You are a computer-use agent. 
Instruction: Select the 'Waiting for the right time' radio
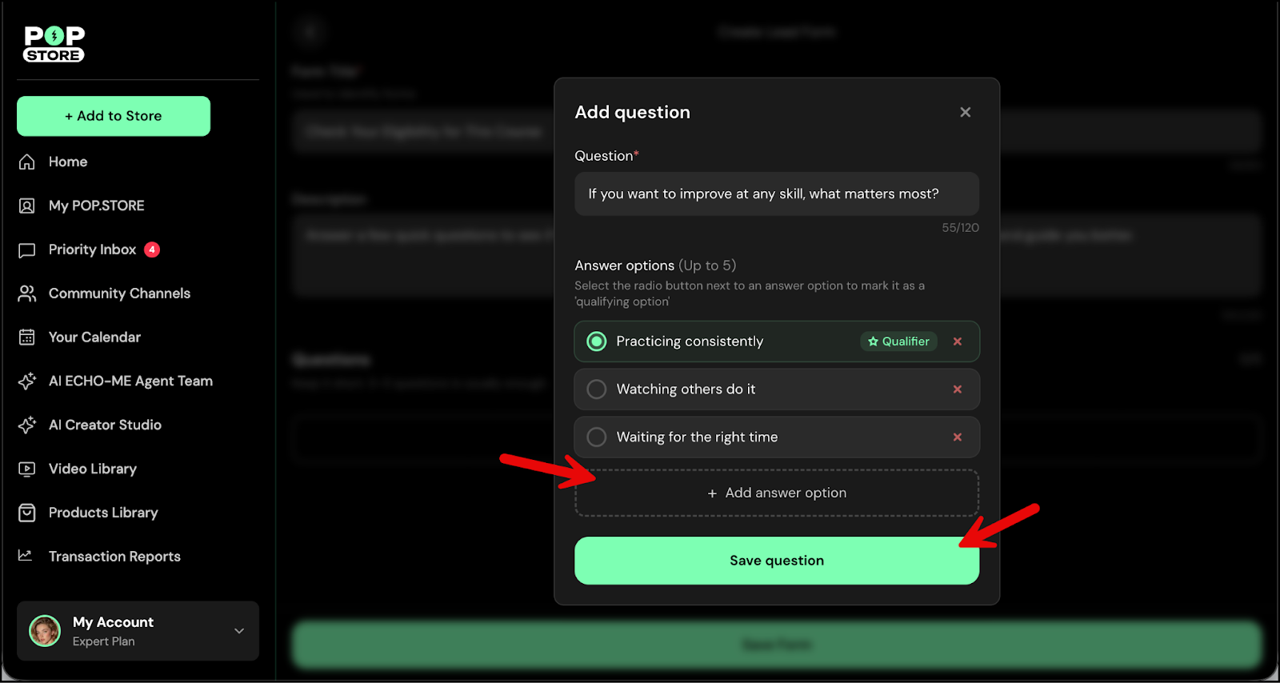click(597, 437)
